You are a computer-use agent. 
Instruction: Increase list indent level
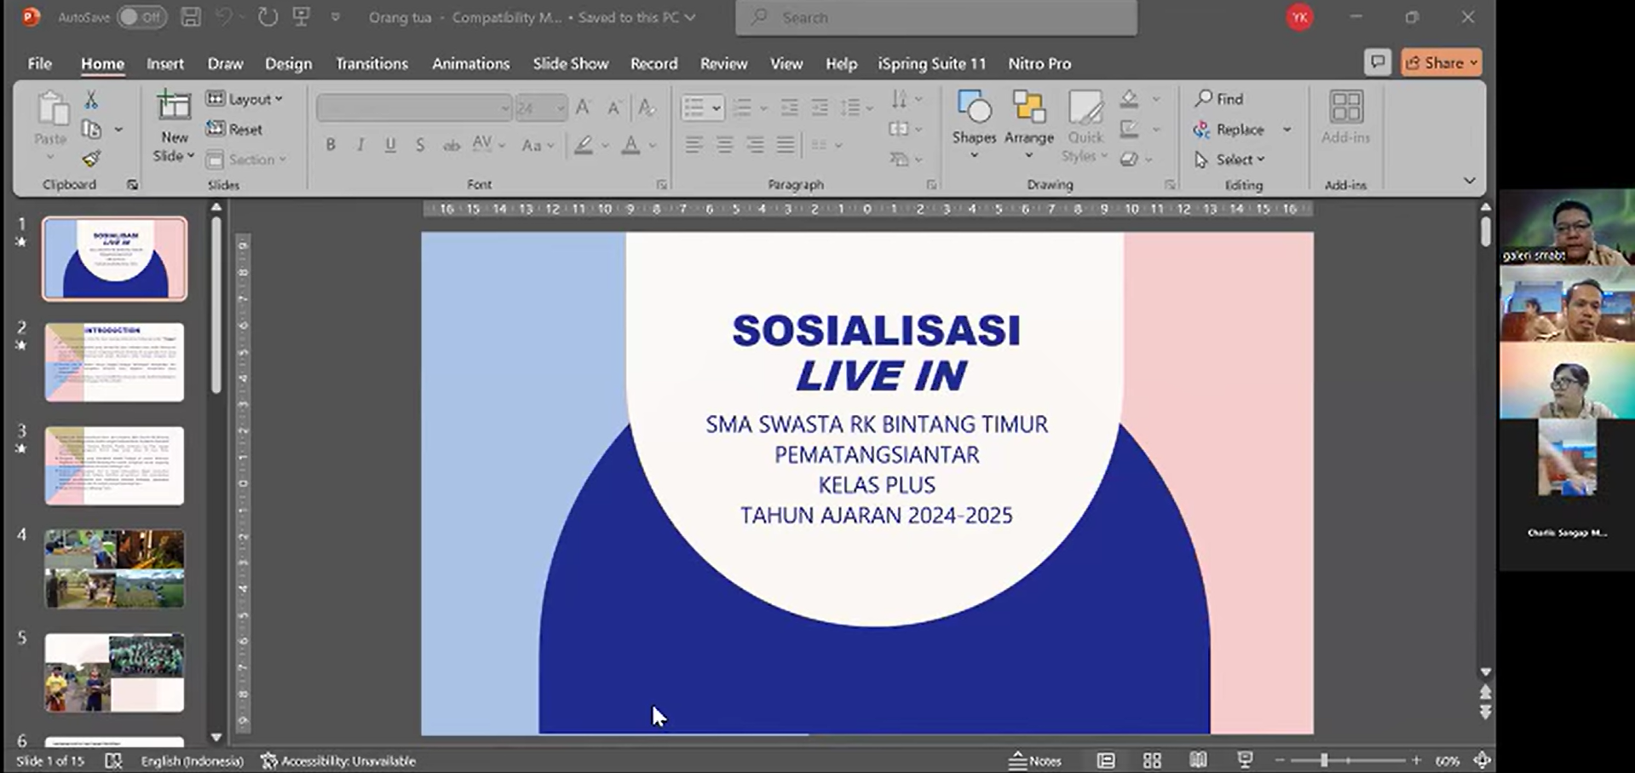(x=820, y=107)
